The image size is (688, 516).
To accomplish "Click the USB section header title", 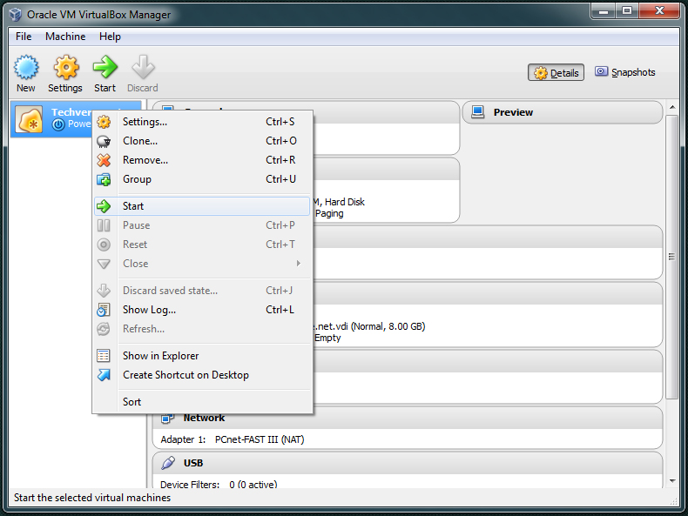I will (x=193, y=463).
